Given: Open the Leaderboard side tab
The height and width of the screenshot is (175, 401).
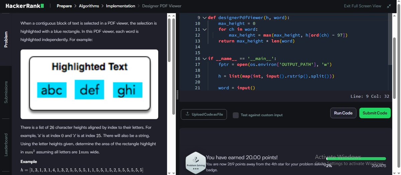Looking at the screenshot, I should coord(6,145).
